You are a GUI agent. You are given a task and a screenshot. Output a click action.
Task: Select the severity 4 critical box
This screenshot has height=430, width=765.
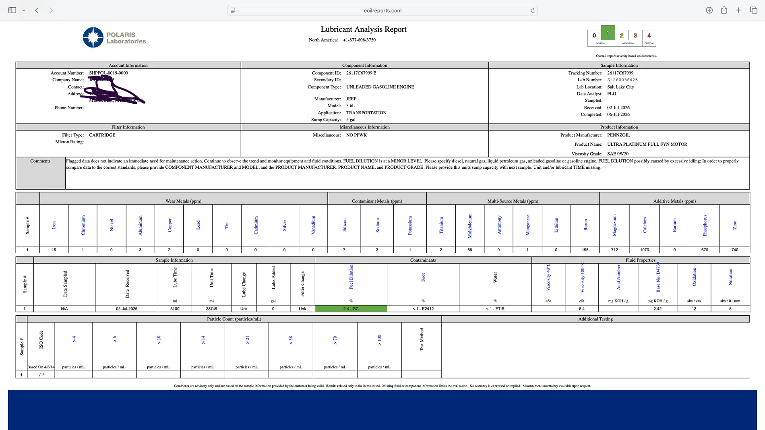[x=649, y=35]
